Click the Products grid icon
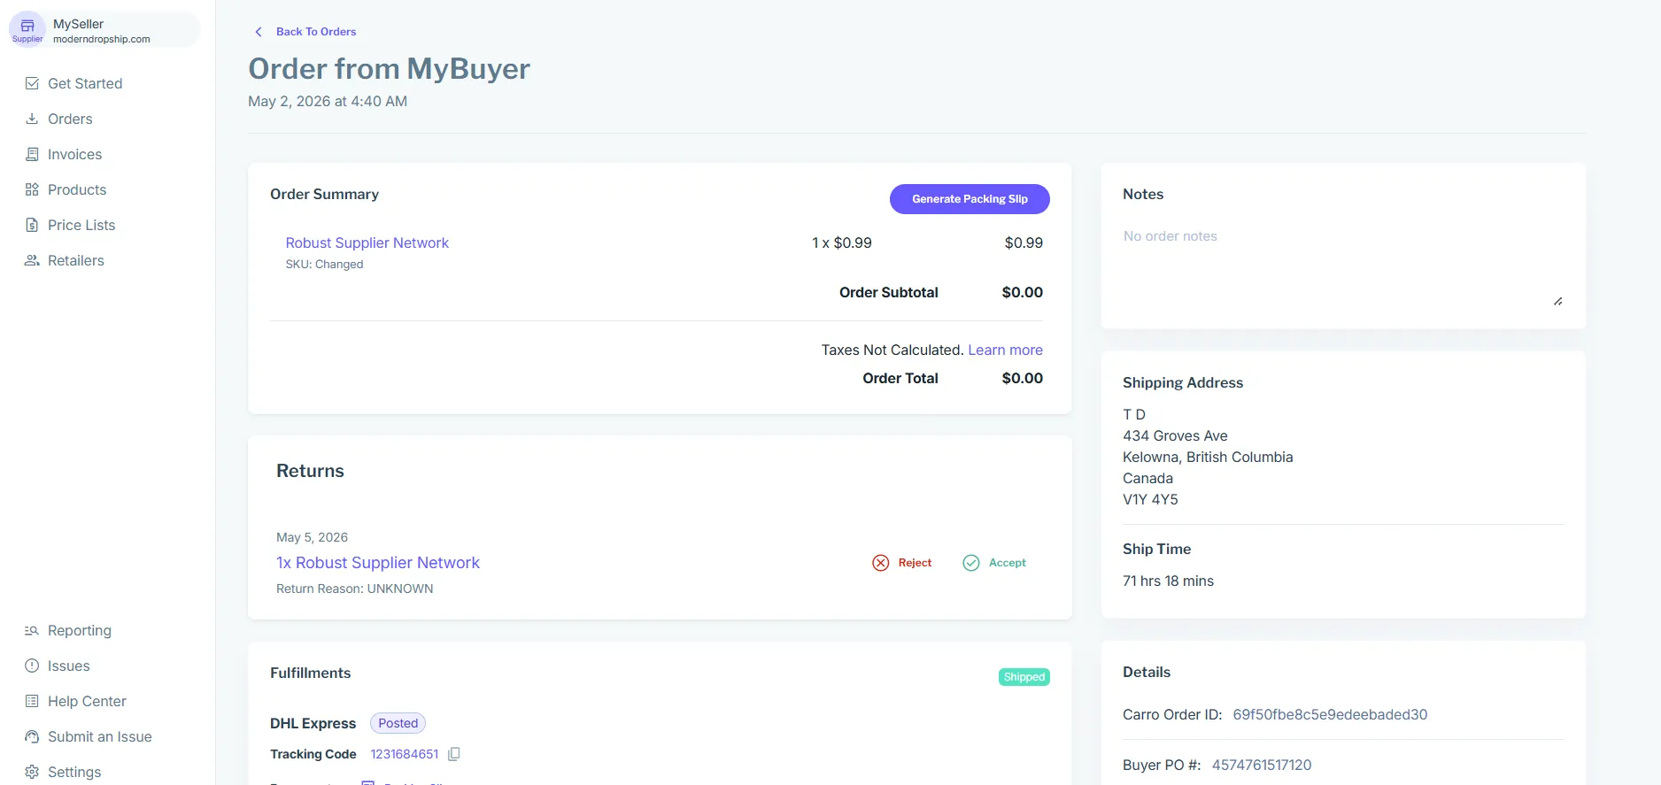 32,189
